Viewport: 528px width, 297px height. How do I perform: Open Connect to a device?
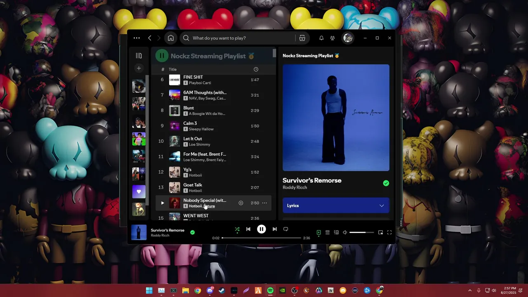tap(336, 233)
